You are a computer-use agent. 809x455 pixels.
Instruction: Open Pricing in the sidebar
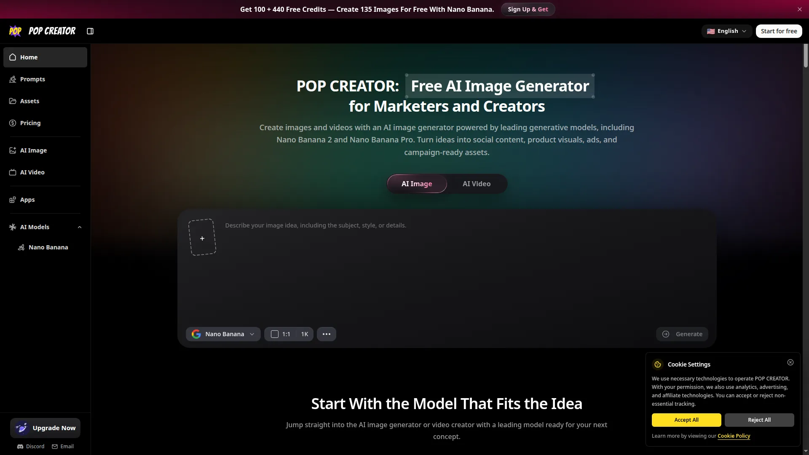(45, 123)
